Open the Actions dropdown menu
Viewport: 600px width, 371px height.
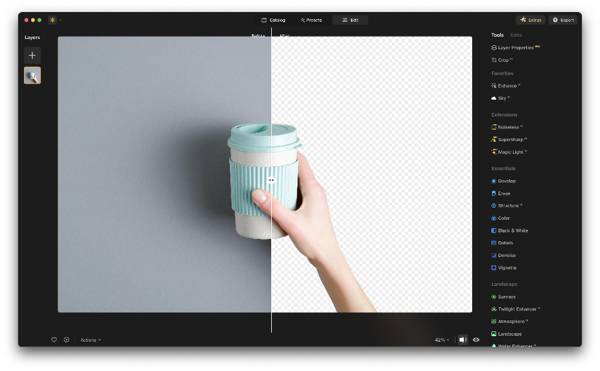(91, 340)
